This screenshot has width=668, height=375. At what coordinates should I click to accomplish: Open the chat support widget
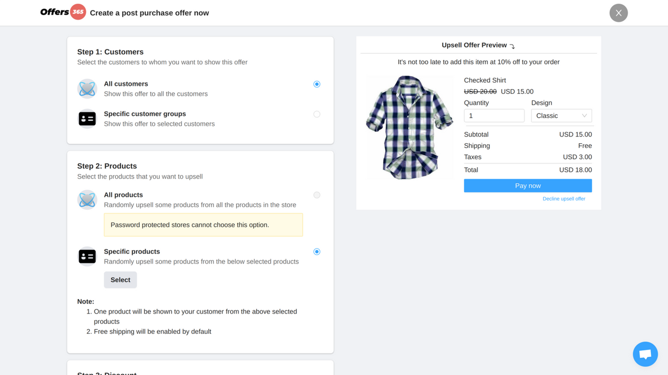click(x=645, y=354)
